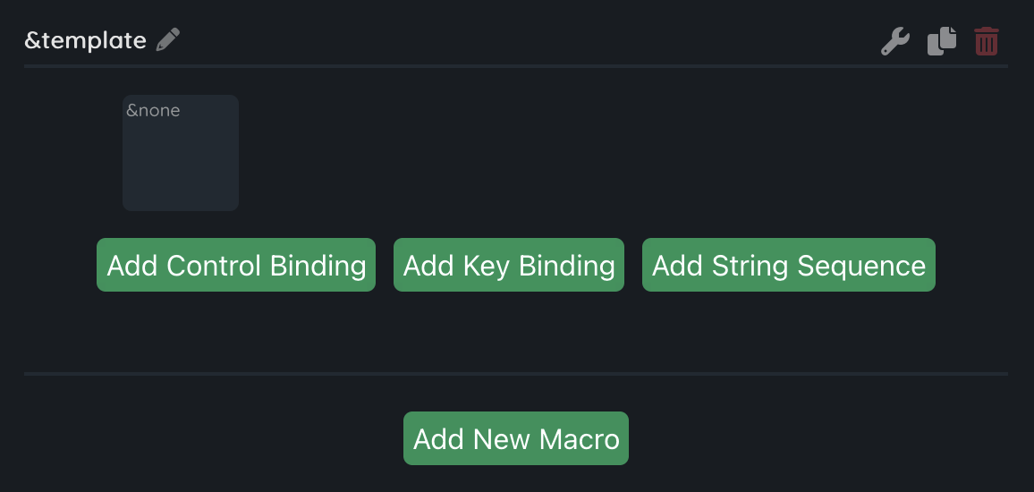Delete the &template macro with the trash icon

tap(987, 41)
